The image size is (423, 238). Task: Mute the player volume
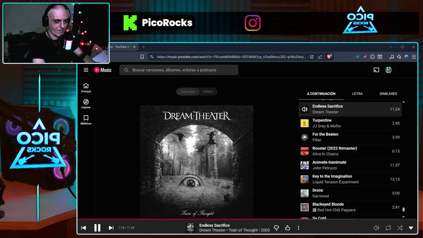click(376, 228)
